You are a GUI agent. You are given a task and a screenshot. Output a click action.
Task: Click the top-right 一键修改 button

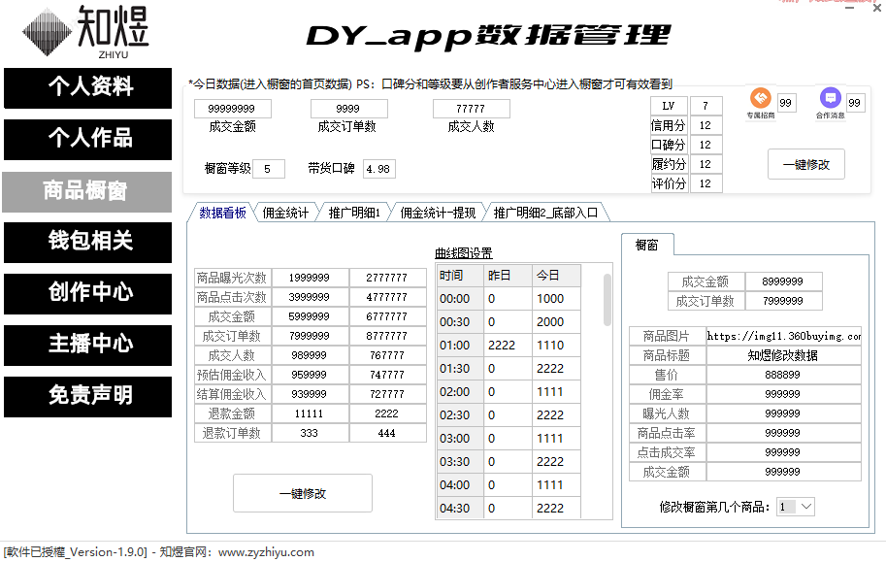pyautogui.click(x=805, y=164)
